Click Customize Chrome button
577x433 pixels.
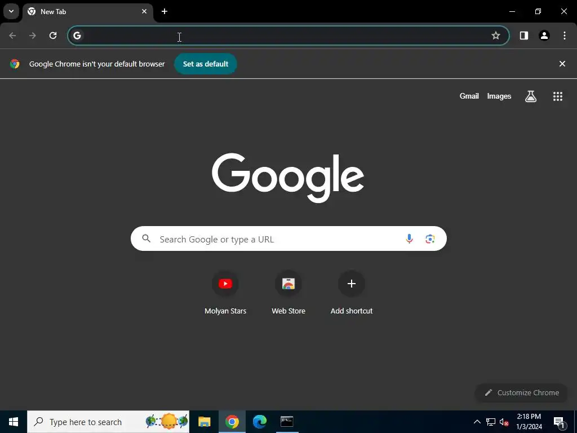pyautogui.click(x=521, y=392)
